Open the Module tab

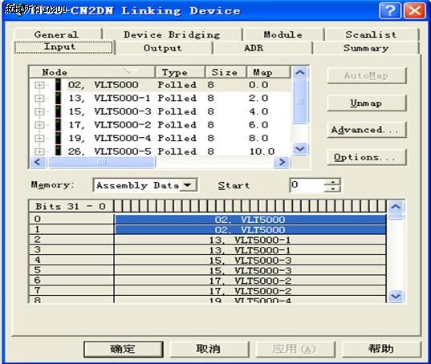point(283,34)
